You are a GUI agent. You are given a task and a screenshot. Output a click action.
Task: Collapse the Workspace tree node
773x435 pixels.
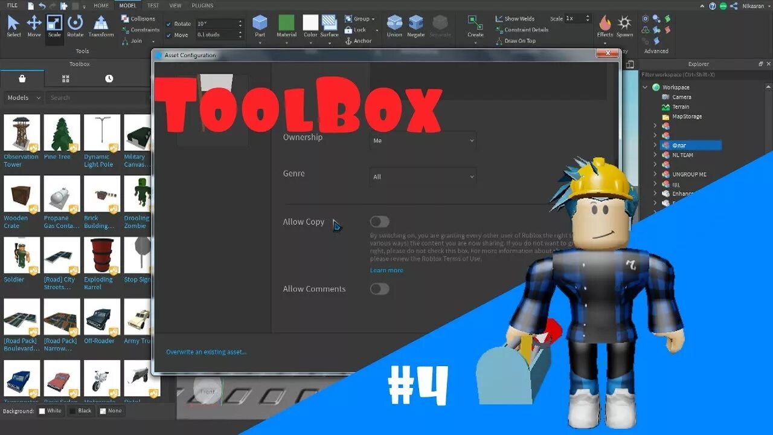(x=645, y=87)
